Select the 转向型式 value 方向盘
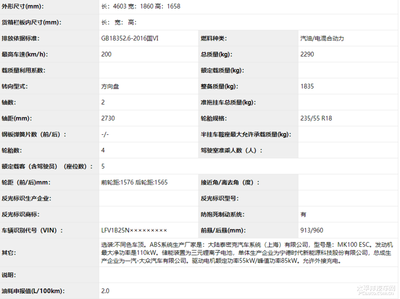 coord(110,86)
